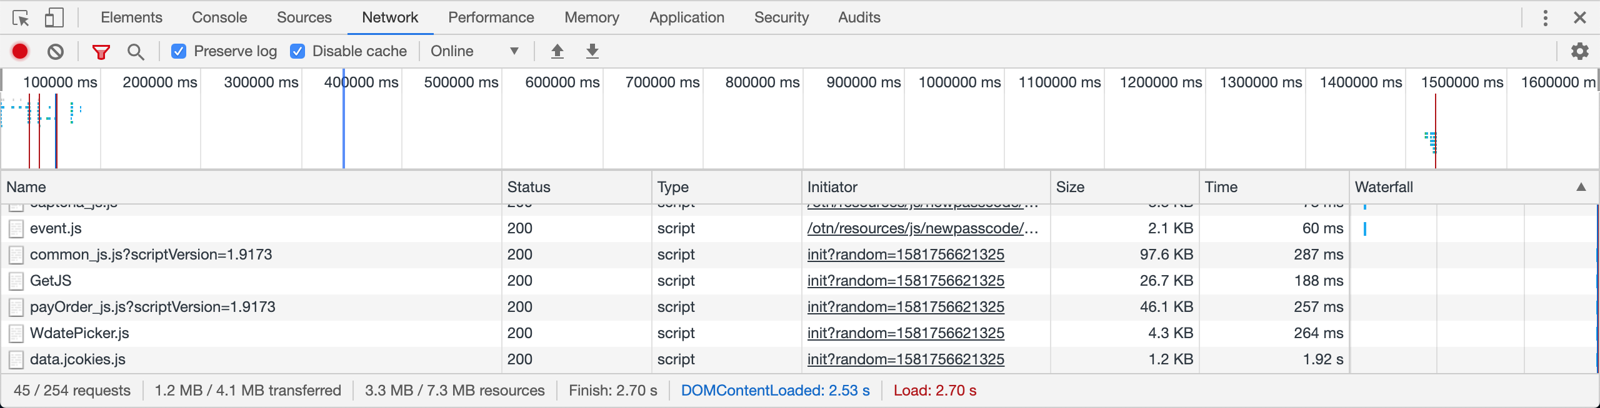Clear the network log
This screenshot has height=408, width=1600.
click(x=56, y=51)
